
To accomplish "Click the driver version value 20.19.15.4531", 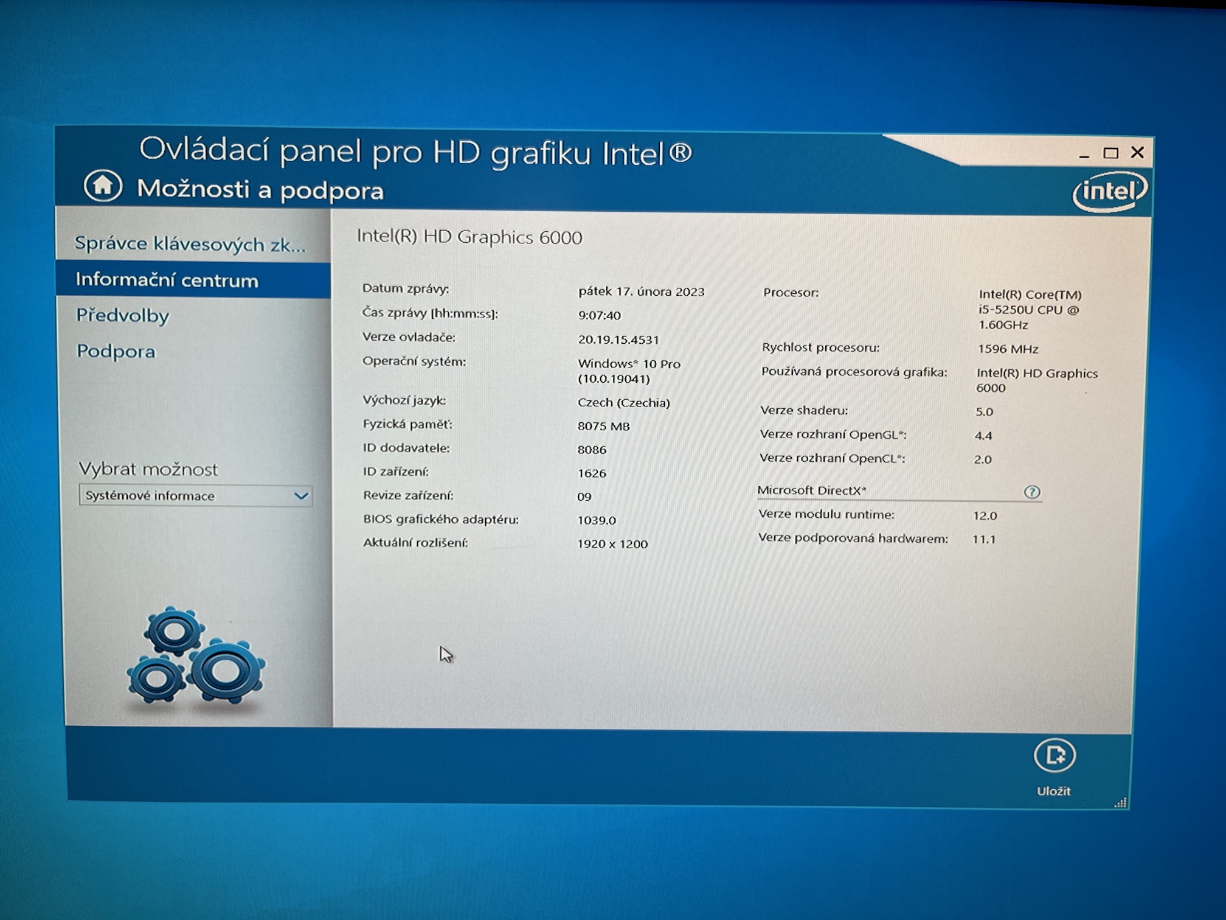I will click(618, 340).
